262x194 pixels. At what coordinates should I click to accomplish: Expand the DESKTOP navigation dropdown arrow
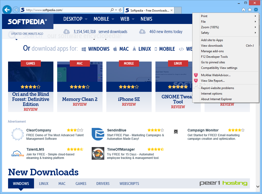click(86, 19)
